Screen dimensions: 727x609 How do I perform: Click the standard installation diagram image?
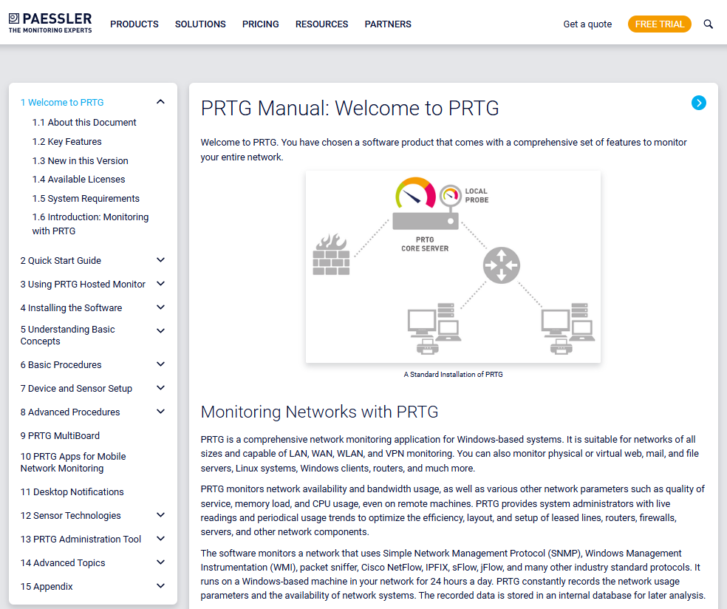[x=453, y=267]
